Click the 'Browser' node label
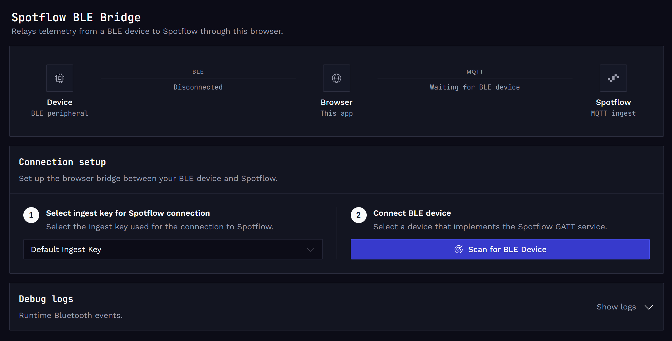 [x=337, y=102]
